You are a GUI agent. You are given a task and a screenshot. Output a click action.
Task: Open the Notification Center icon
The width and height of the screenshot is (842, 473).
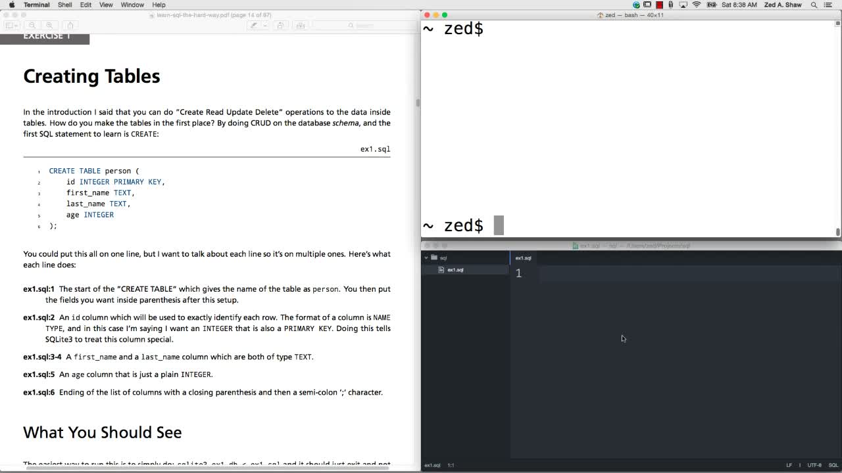(x=830, y=5)
